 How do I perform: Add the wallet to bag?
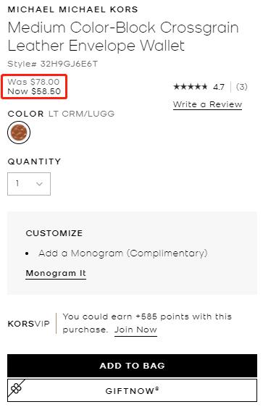pyautogui.click(x=132, y=366)
